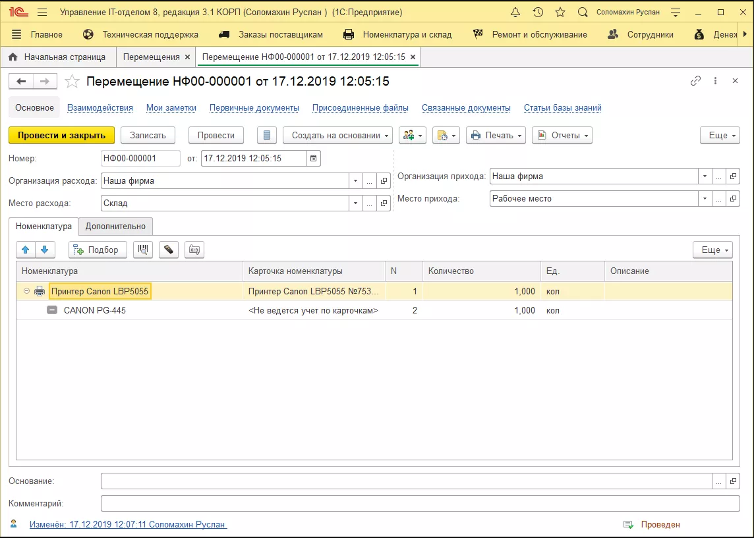Screen dimensions: 754x538
Task: Copy document link via chain icon
Action: (x=695, y=81)
